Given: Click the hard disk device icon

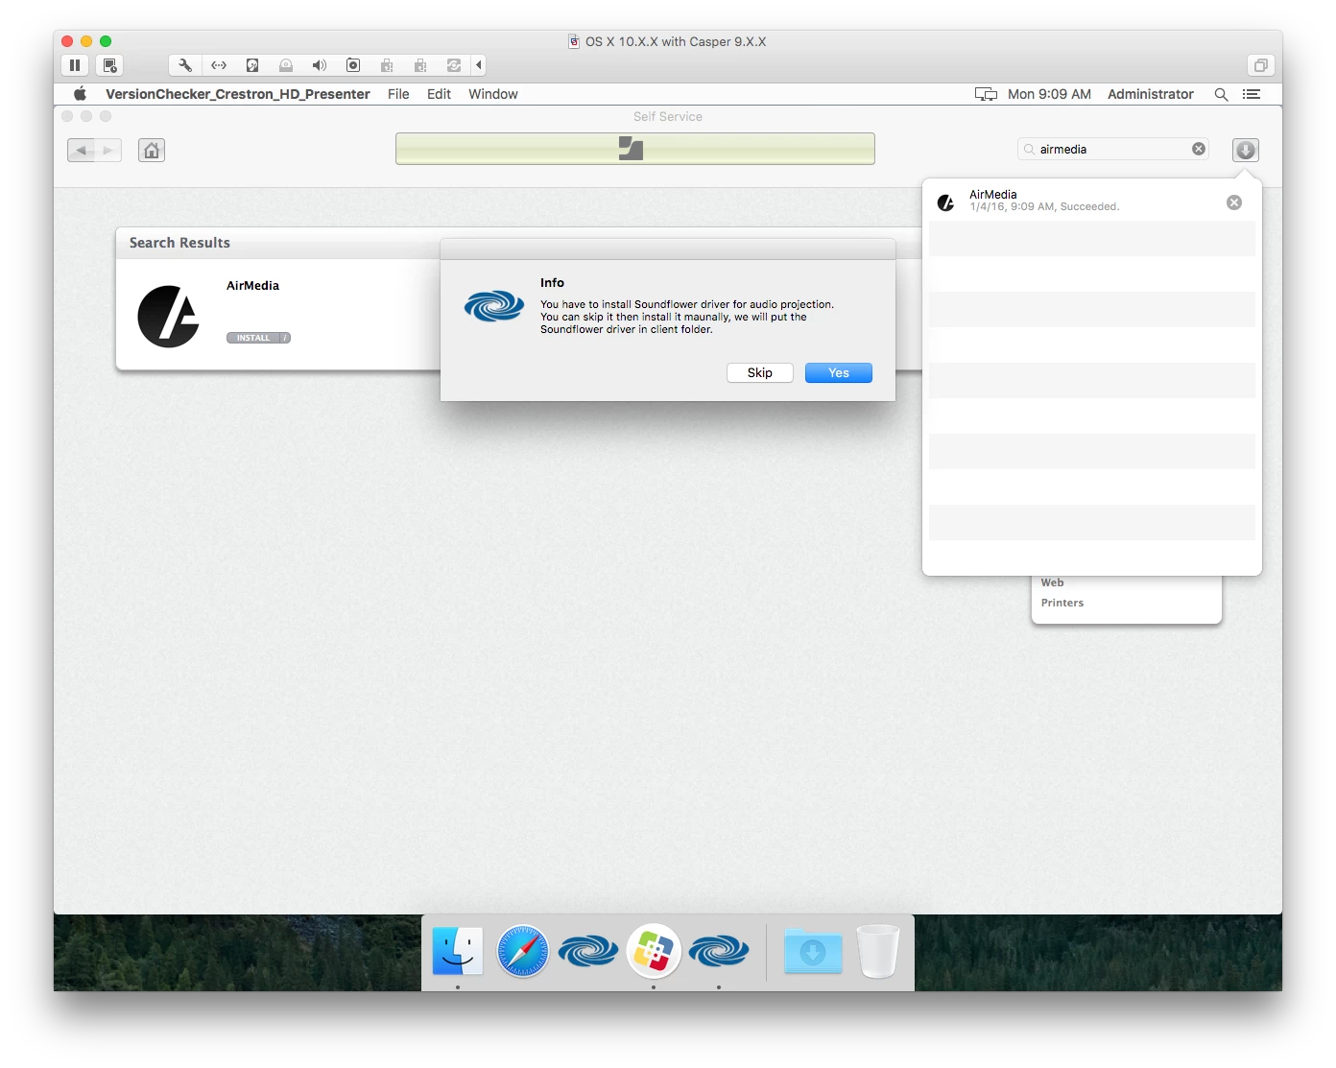Looking at the screenshot, I should pos(252,65).
